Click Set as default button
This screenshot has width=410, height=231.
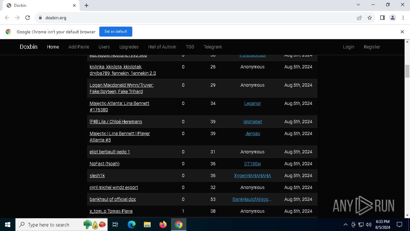click(116, 31)
